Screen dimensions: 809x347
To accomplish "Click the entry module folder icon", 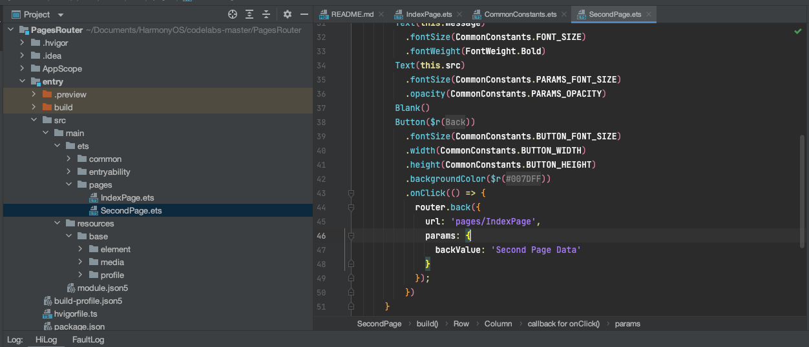I will [x=36, y=81].
